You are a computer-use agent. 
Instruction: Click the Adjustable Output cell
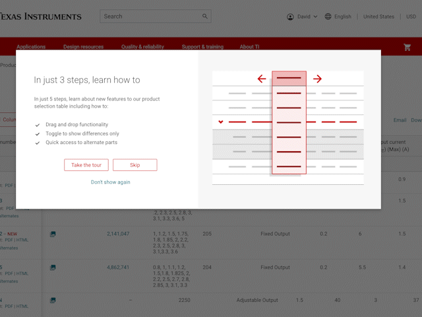pyautogui.click(x=257, y=300)
